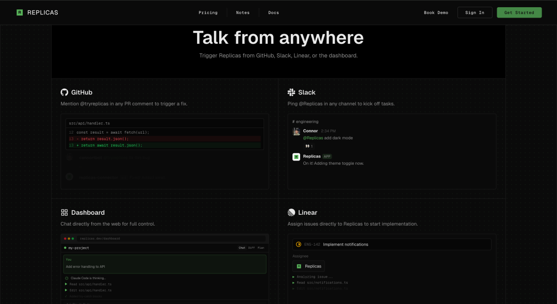Click the Replicas assignee chip
This screenshot has width=557, height=304.
[308, 266]
